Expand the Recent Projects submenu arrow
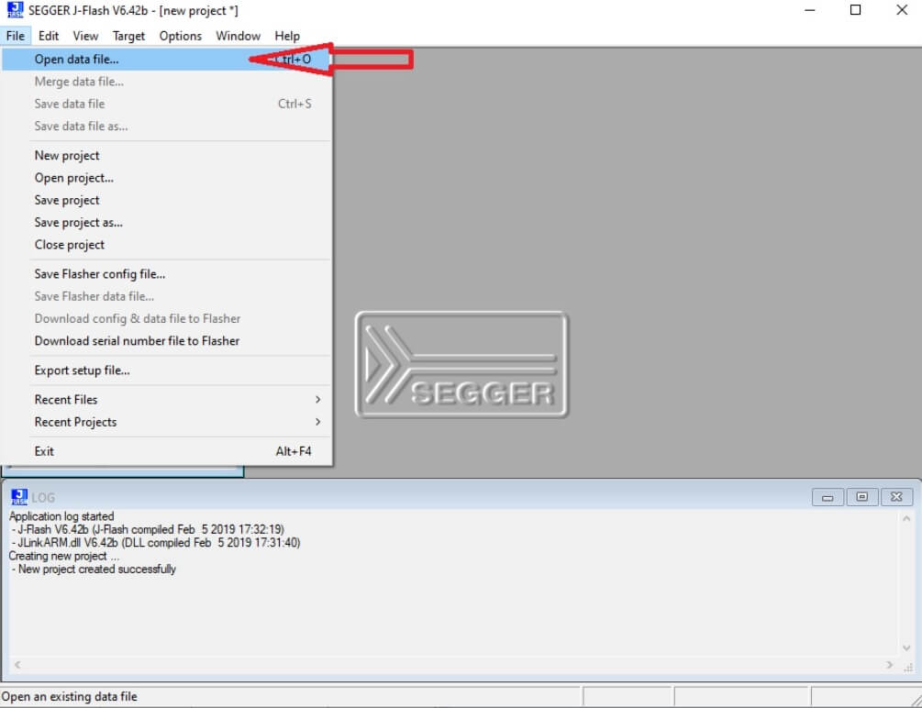The image size is (922, 708). (317, 422)
